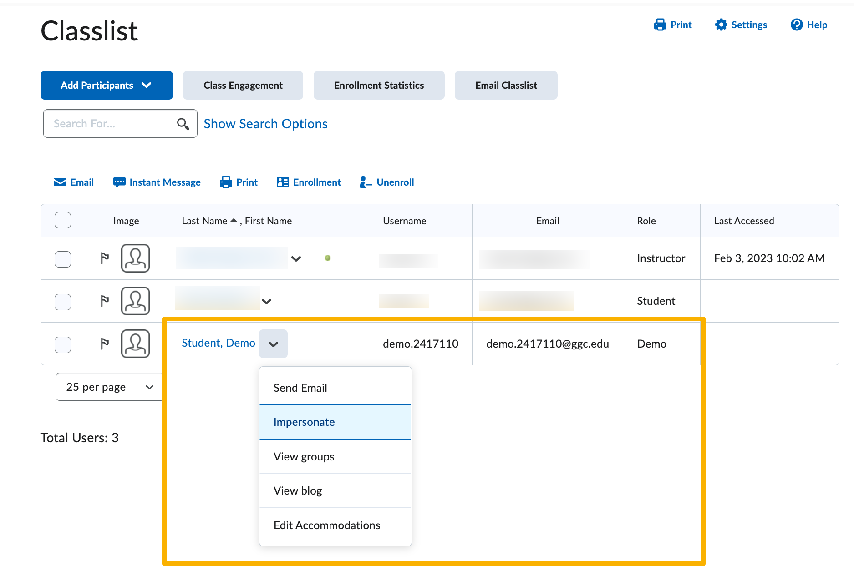Image resolution: width=854 pixels, height=576 pixels.
Task: Toggle the select-all checkbox in header
Action: tap(63, 221)
